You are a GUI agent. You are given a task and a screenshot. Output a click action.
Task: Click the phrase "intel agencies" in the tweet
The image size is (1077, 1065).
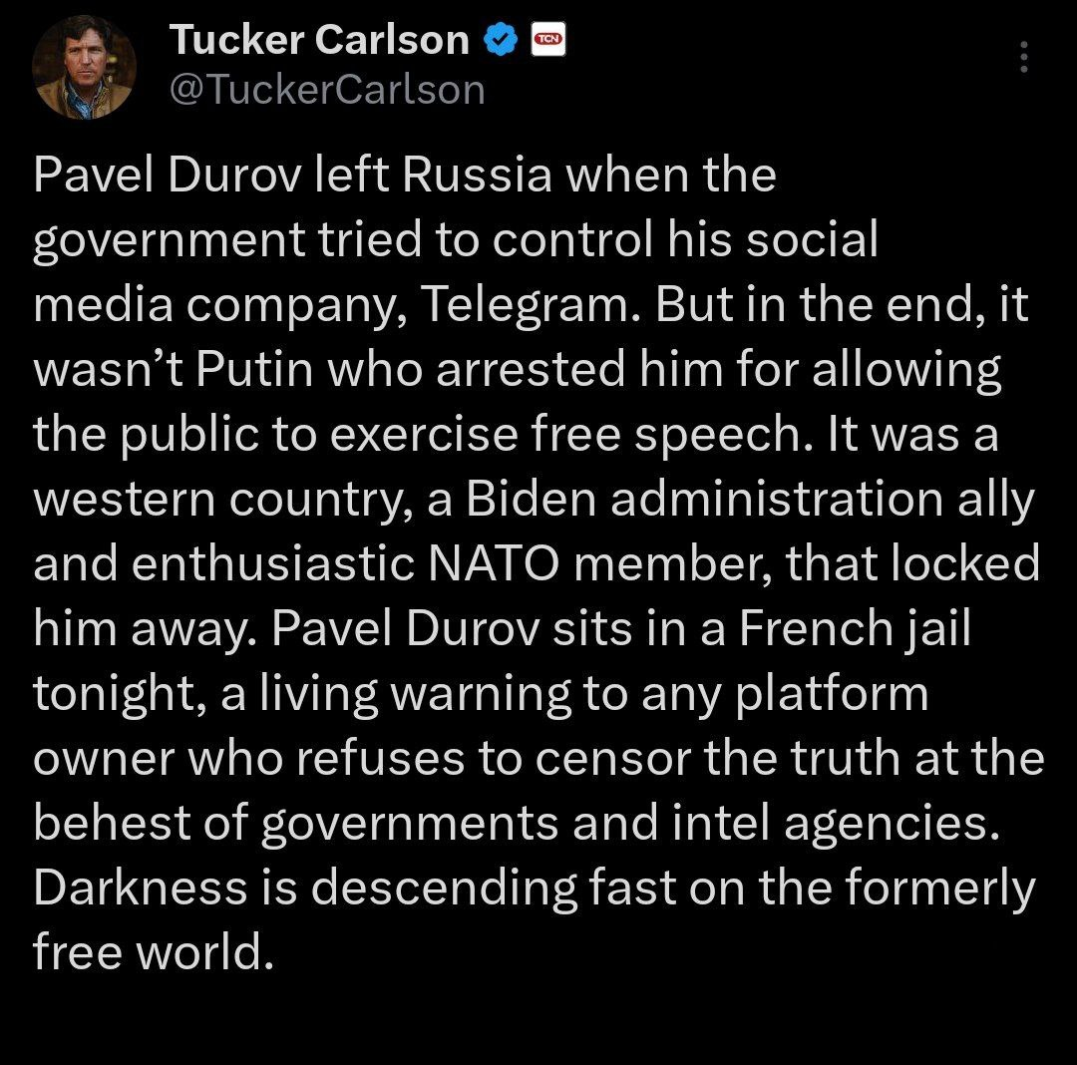pos(835,824)
